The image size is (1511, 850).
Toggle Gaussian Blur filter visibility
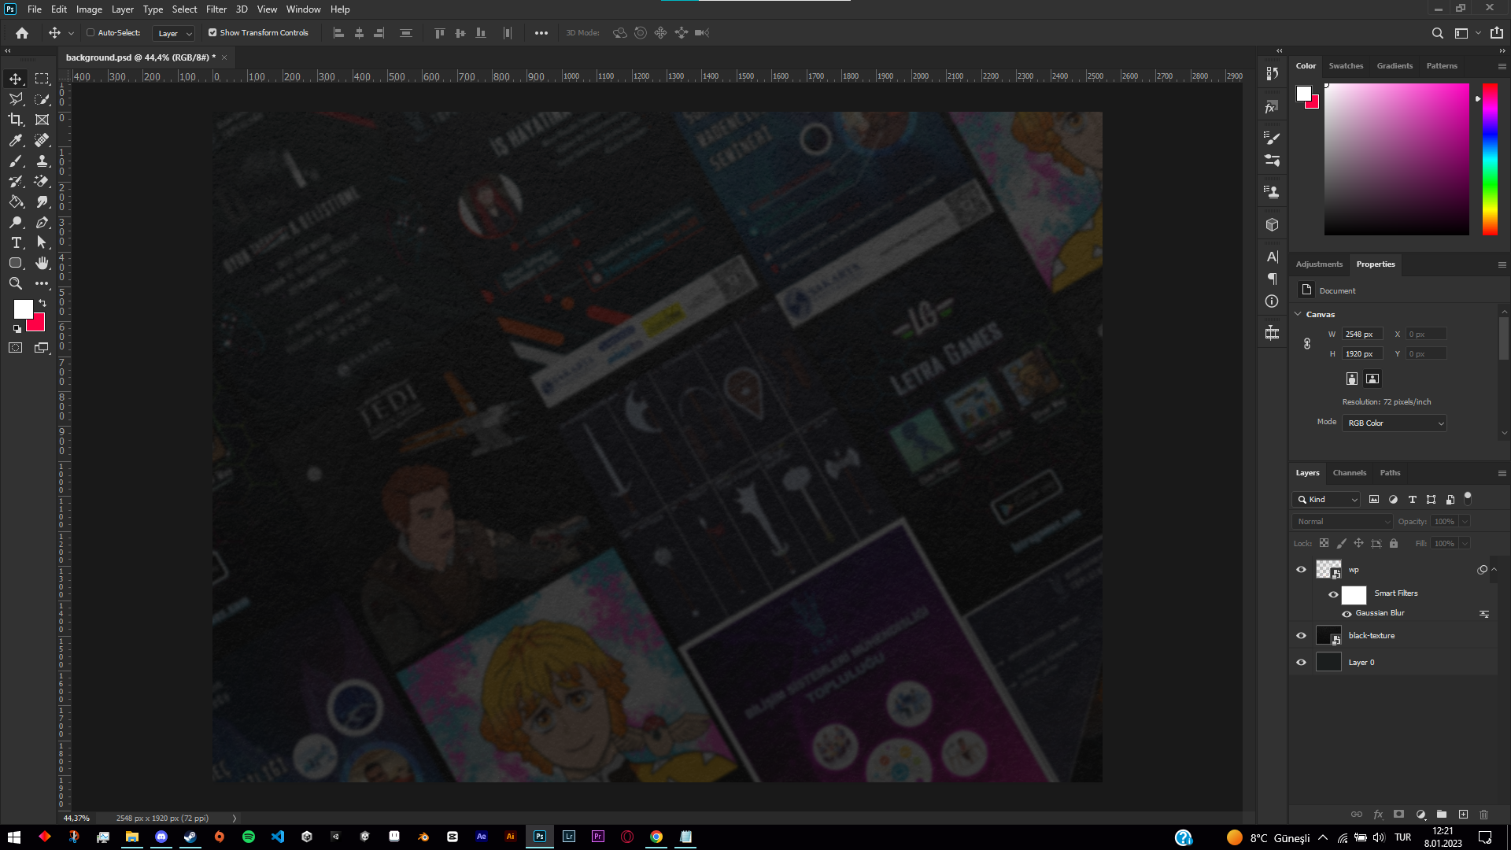coord(1347,614)
